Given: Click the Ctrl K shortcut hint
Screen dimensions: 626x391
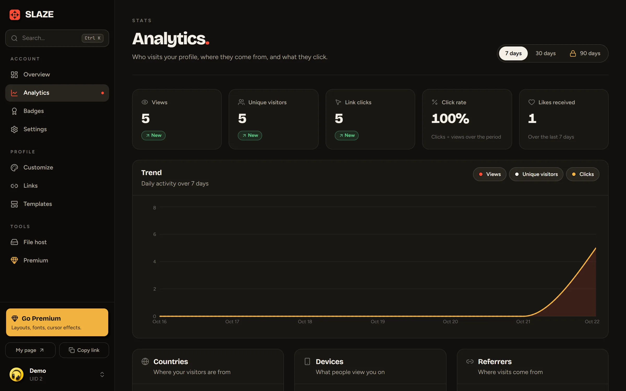Looking at the screenshot, I should pyautogui.click(x=93, y=38).
